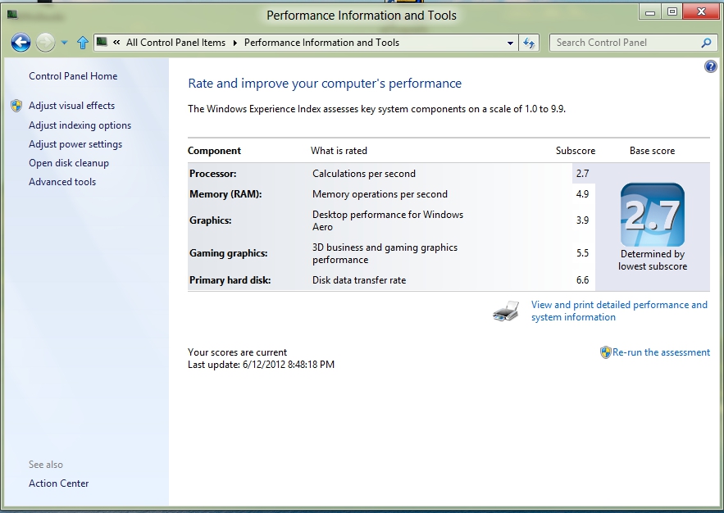Click the breadcrumb overflow double chevron

(116, 43)
